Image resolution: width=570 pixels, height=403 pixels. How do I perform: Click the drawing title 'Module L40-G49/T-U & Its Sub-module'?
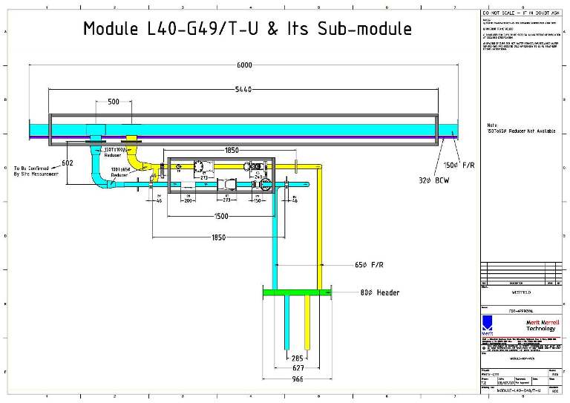pos(248,29)
